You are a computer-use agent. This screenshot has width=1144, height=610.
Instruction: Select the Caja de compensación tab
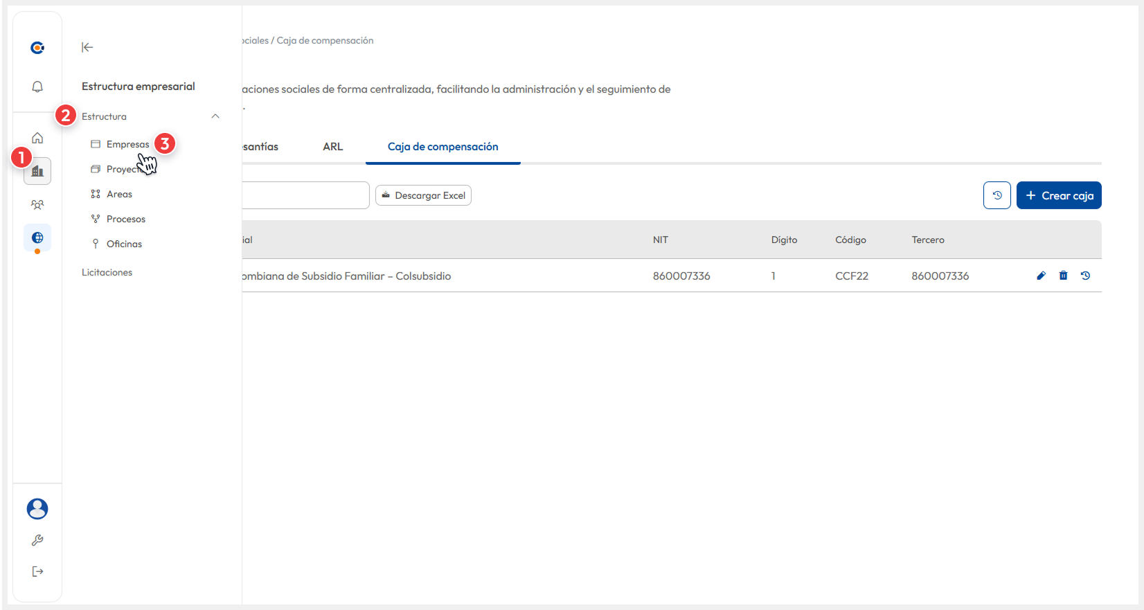tap(443, 147)
